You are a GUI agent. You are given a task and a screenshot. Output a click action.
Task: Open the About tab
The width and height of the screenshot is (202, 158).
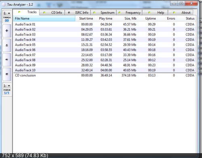tap(181, 12)
